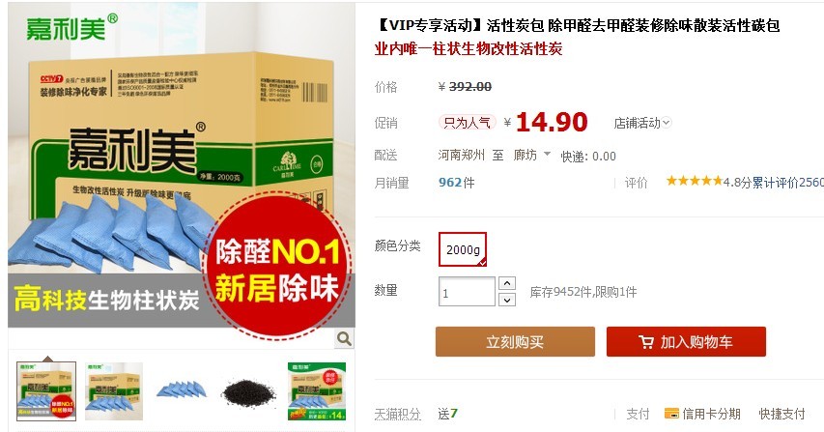The width and height of the screenshot is (824, 432).
Task: Open the 廊坊 delivery destination dropdown
Action: [532, 155]
